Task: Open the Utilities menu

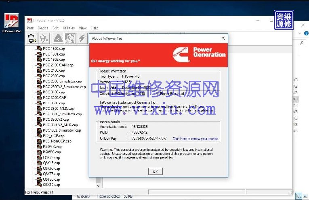Action: coord(69,28)
